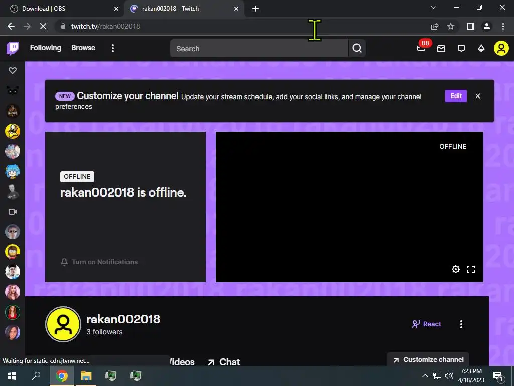Click the followed channels heart icon
This screenshot has width=514, height=386.
pos(13,70)
